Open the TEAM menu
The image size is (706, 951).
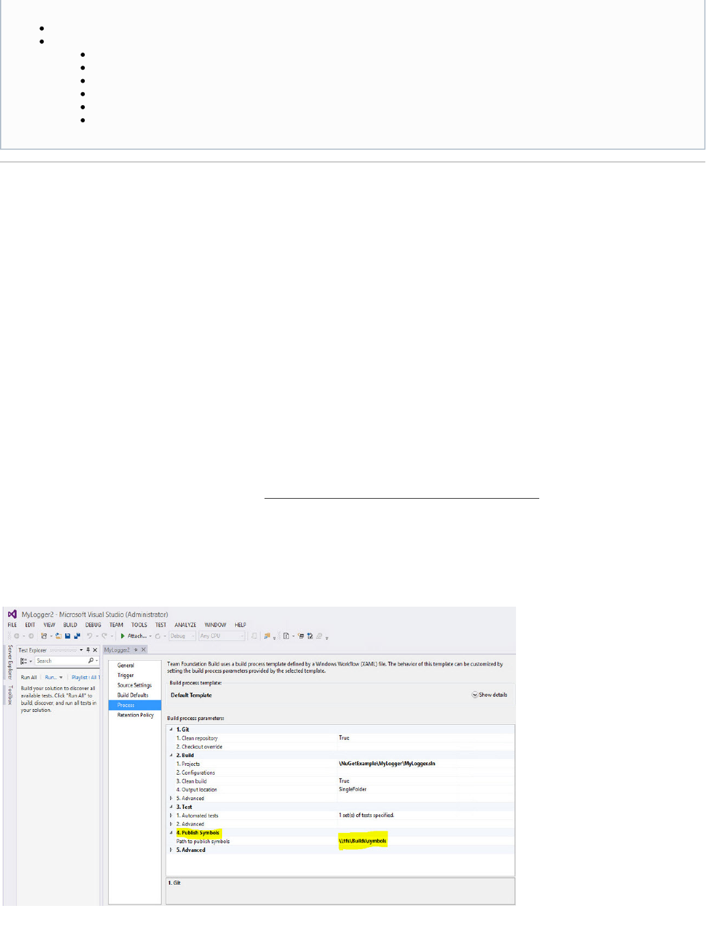[116, 624]
